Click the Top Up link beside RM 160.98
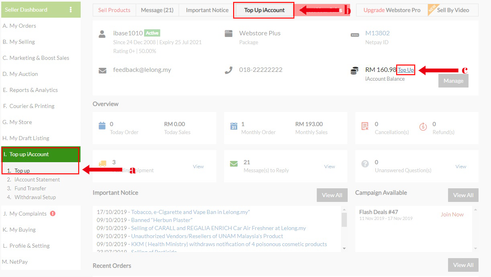 [x=406, y=70]
